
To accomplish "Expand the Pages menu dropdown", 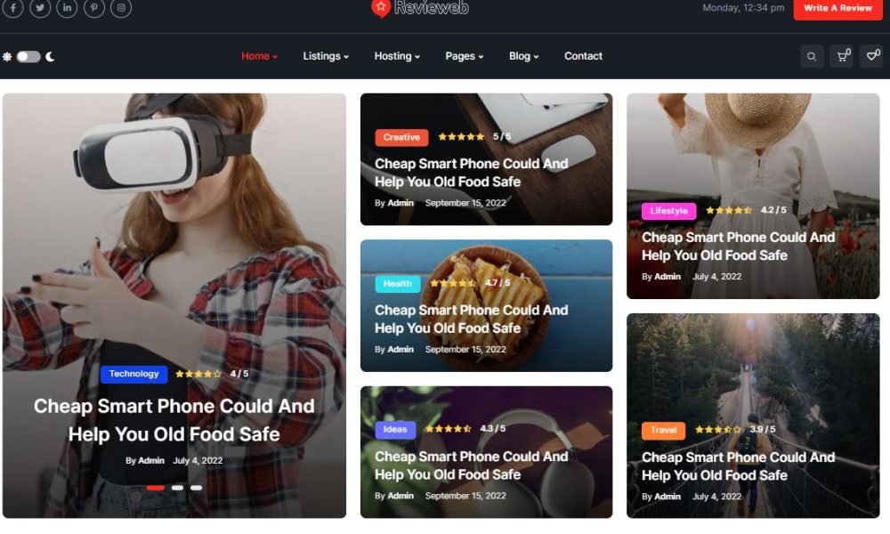I will coord(465,56).
